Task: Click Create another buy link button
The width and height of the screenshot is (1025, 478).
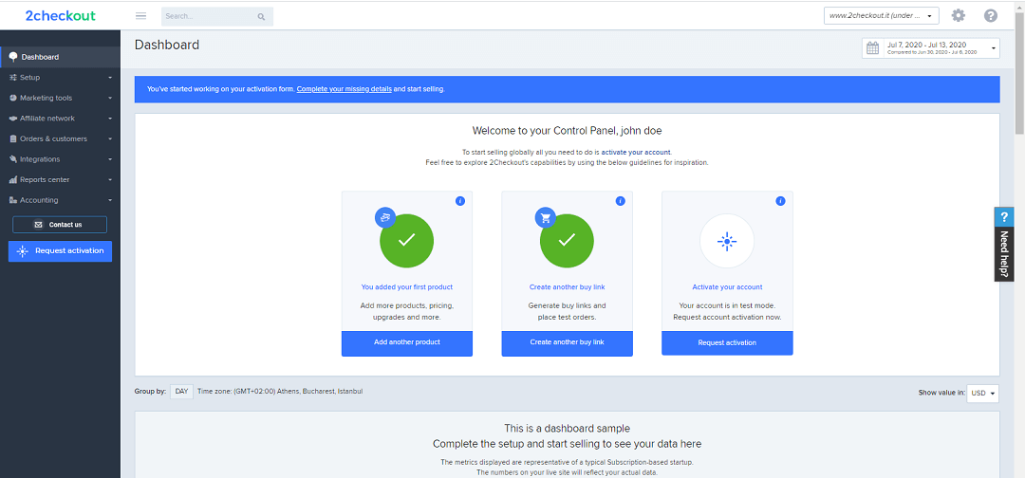Action: (x=567, y=342)
